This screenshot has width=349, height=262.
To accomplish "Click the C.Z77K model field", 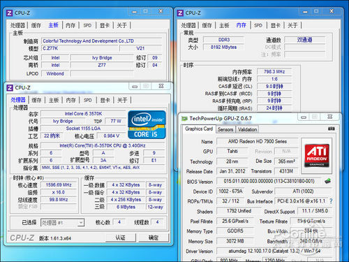I will point(80,48).
